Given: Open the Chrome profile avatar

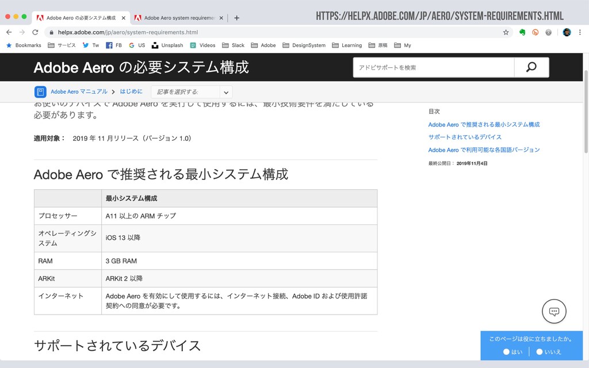Looking at the screenshot, I should tap(567, 32).
